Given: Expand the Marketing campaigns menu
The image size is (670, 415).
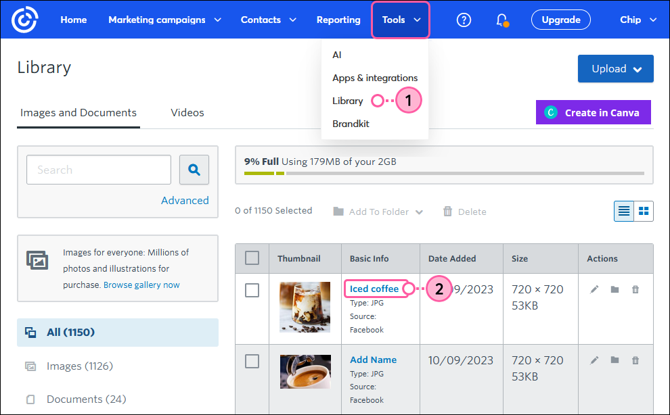Looking at the screenshot, I should [x=164, y=20].
